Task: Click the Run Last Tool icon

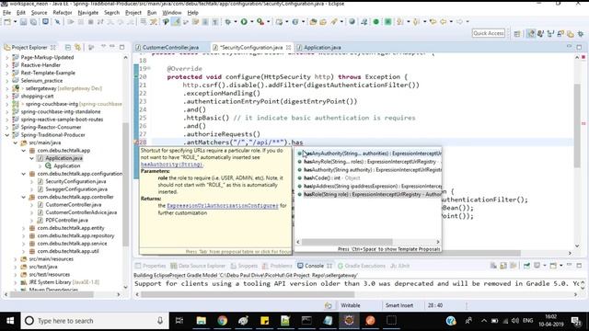Action: tap(260, 22)
